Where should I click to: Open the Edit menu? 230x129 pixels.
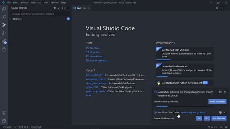pyautogui.click(x=15, y=3)
